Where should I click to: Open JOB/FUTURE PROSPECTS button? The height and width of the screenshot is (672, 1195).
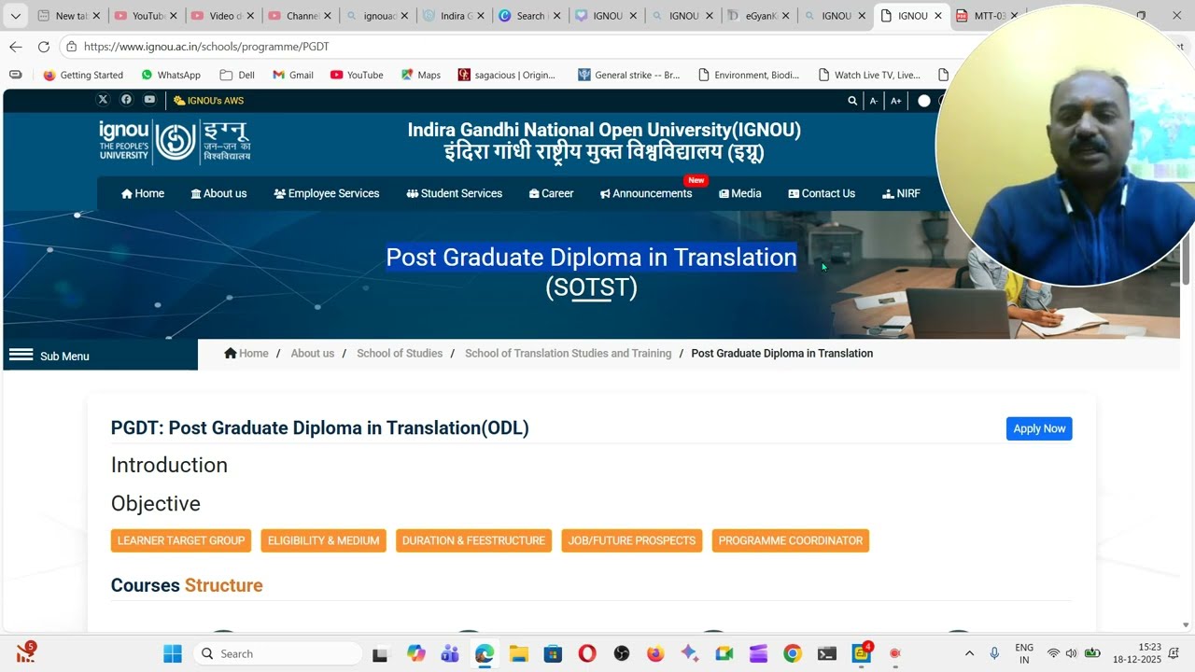coord(632,540)
